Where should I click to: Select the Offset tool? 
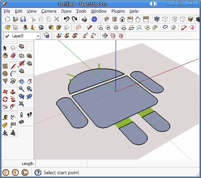coord(13,107)
